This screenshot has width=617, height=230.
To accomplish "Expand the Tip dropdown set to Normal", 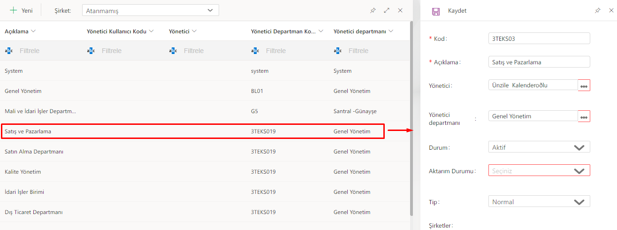I will (579, 202).
